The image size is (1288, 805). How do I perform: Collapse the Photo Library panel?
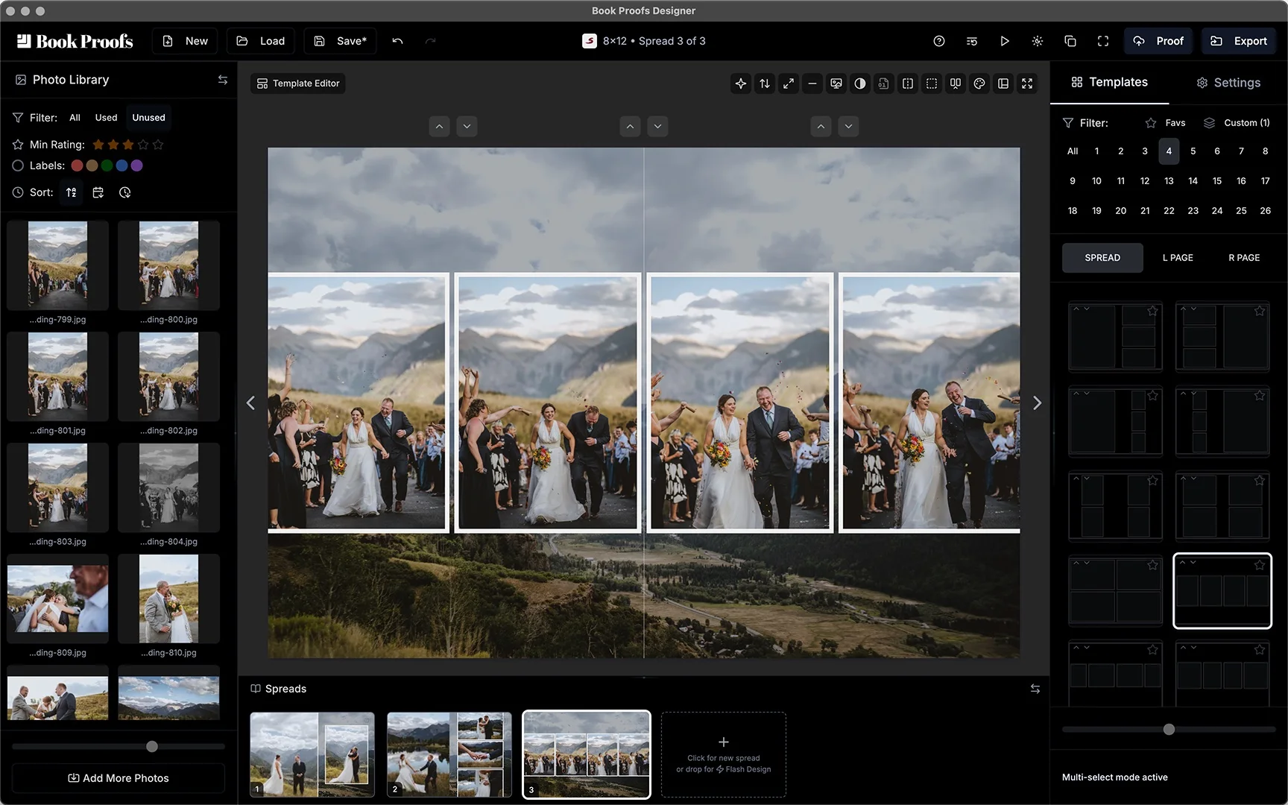pos(222,80)
